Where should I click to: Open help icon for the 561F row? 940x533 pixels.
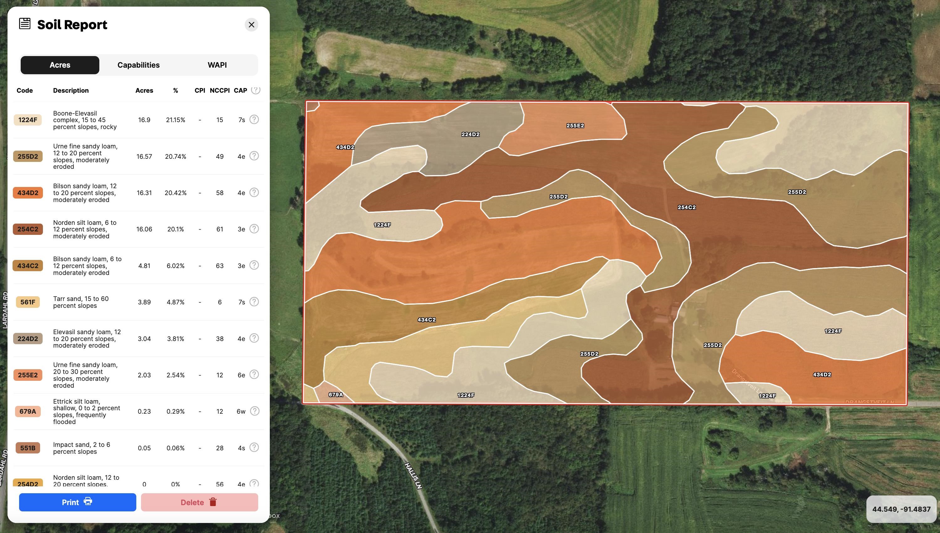tap(254, 302)
